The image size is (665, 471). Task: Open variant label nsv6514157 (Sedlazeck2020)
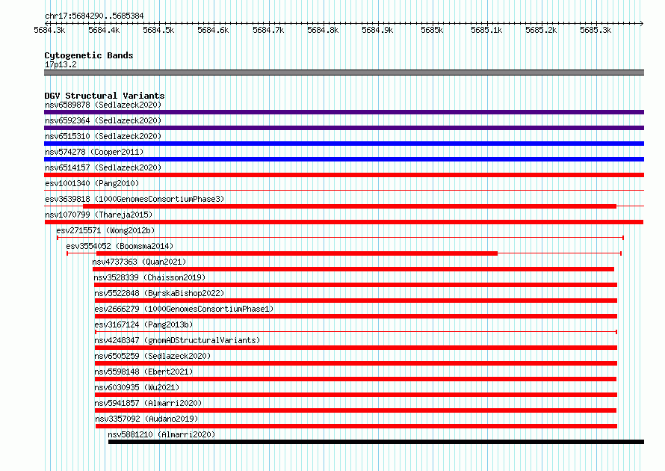tap(103, 167)
